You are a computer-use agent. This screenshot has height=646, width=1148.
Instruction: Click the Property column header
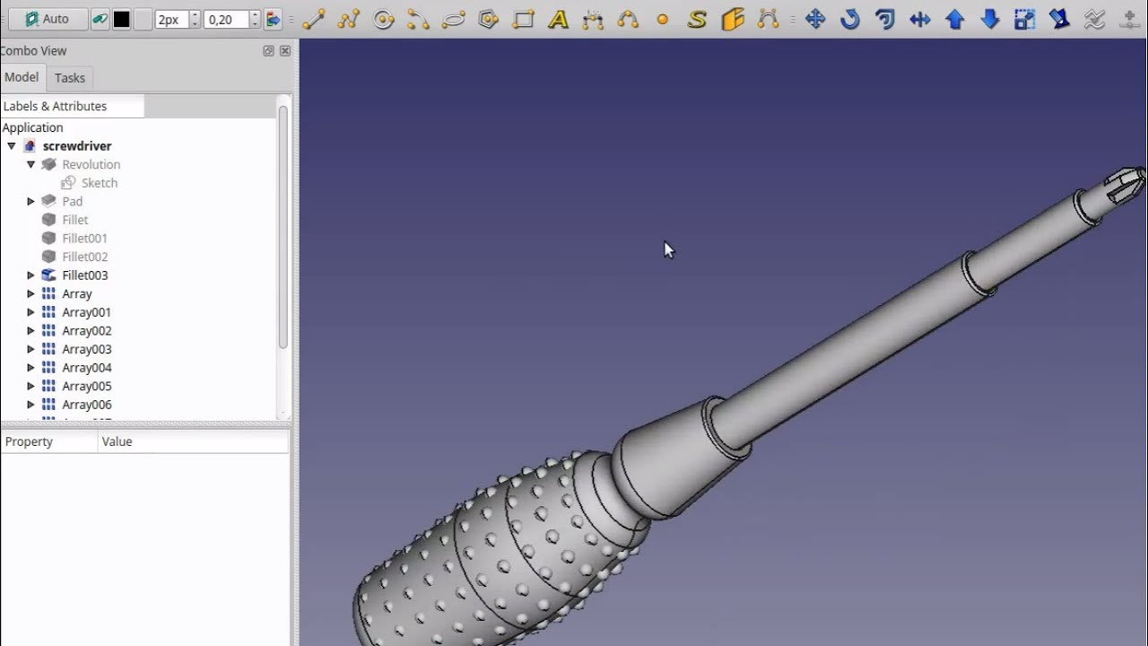pos(48,441)
